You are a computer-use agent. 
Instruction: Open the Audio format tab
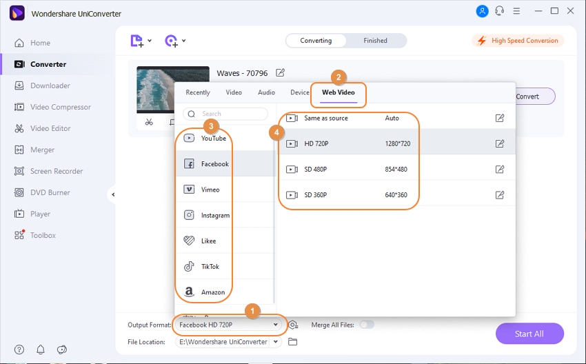[x=267, y=92]
